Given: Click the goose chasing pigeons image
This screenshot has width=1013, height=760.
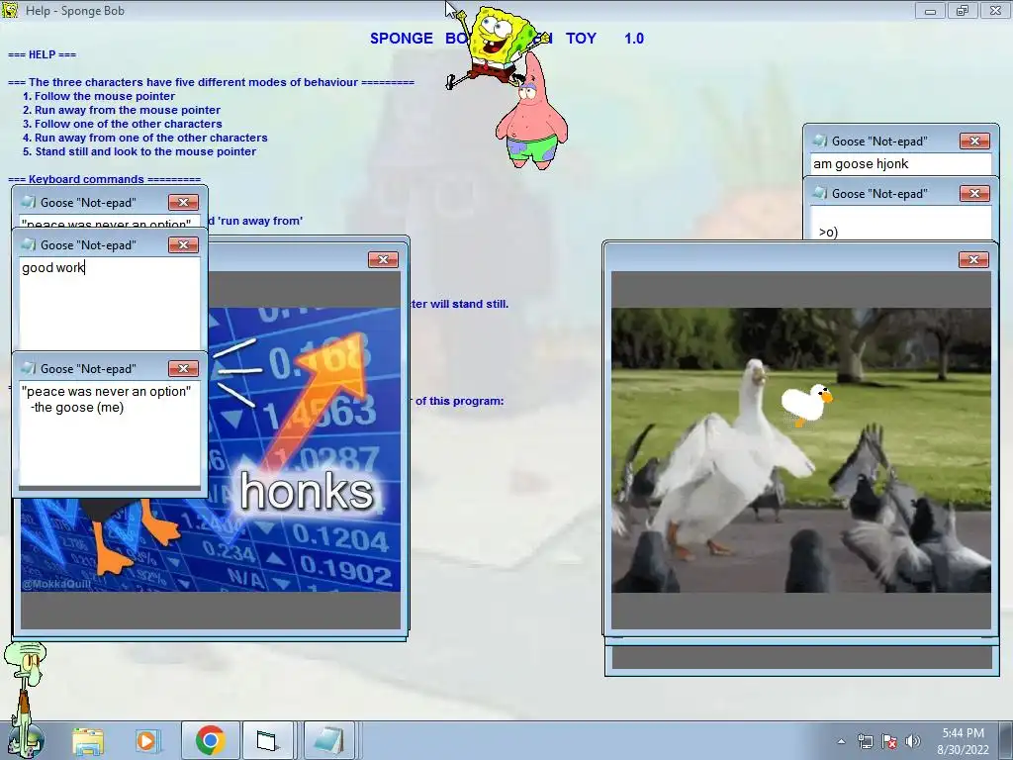Looking at the screenshot, I should coord(801,450).
